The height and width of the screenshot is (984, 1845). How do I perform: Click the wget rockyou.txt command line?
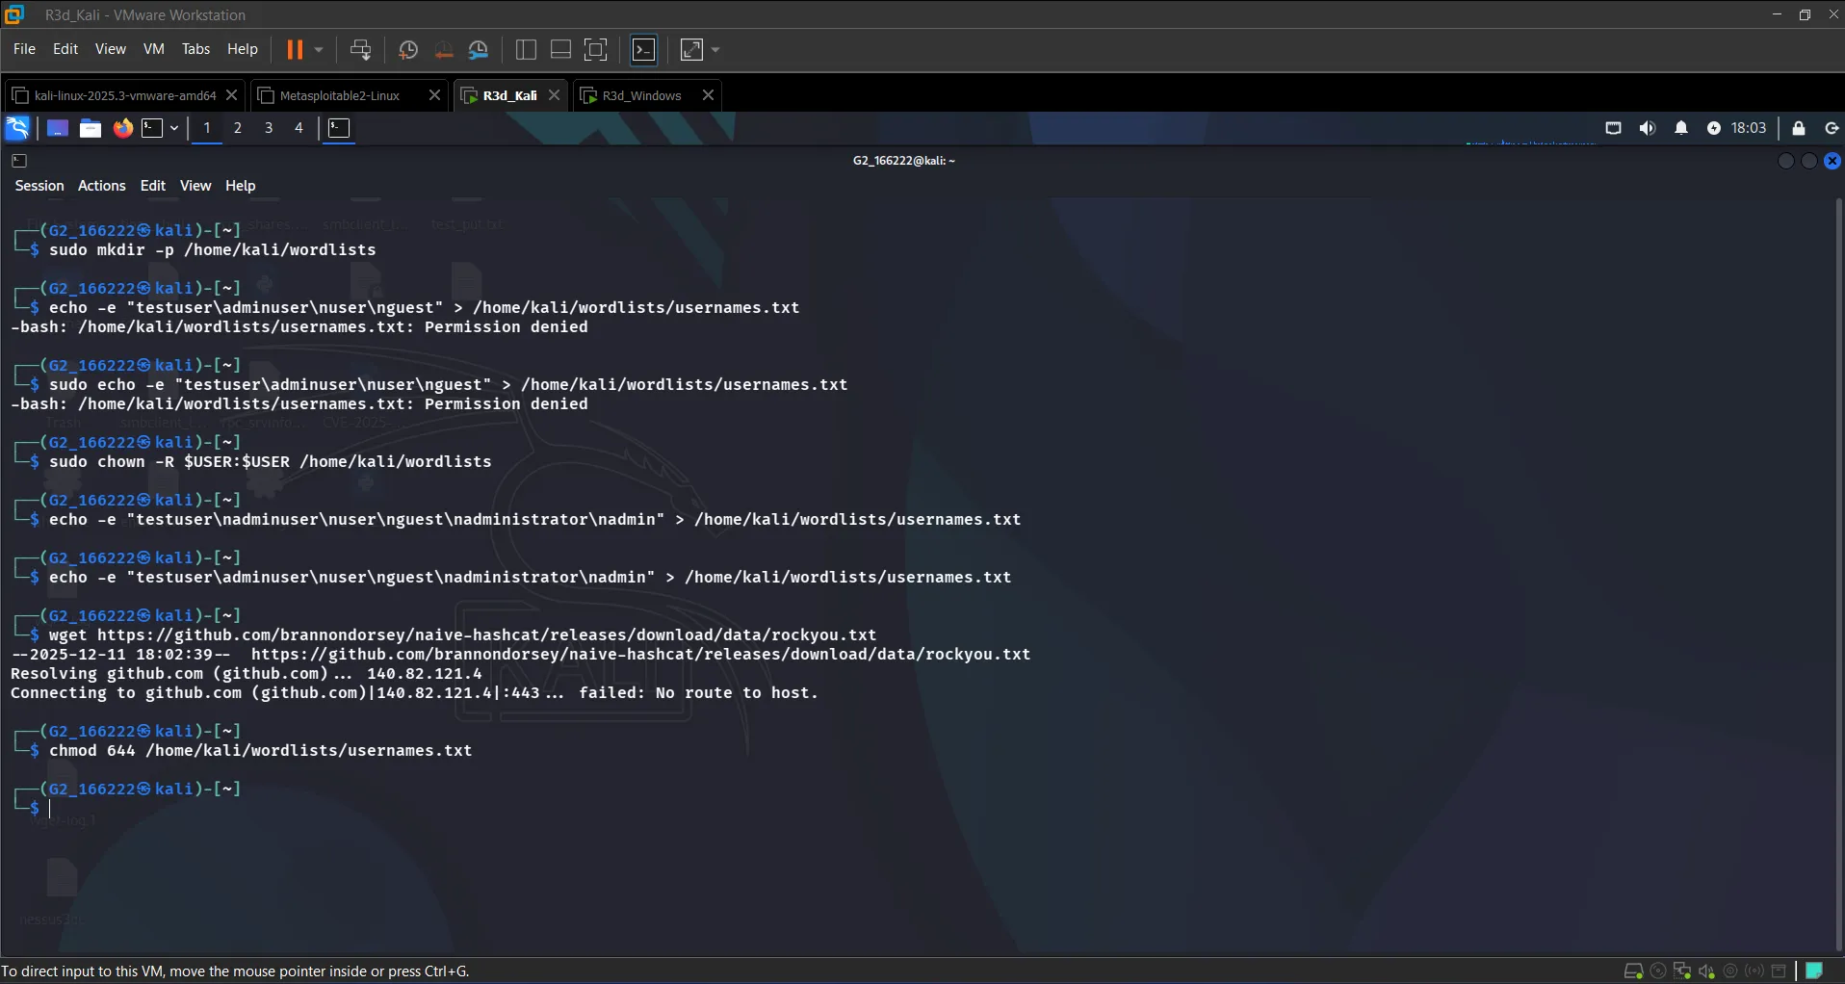coord(462,635)
